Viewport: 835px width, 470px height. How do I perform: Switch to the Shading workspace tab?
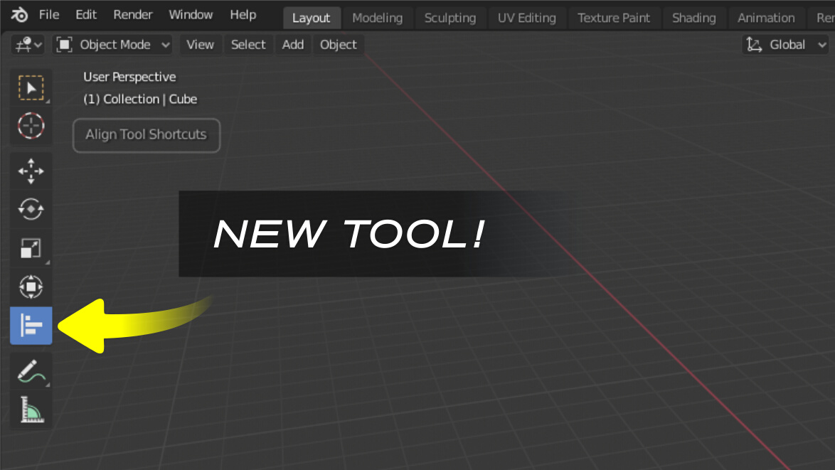point(694,18)
